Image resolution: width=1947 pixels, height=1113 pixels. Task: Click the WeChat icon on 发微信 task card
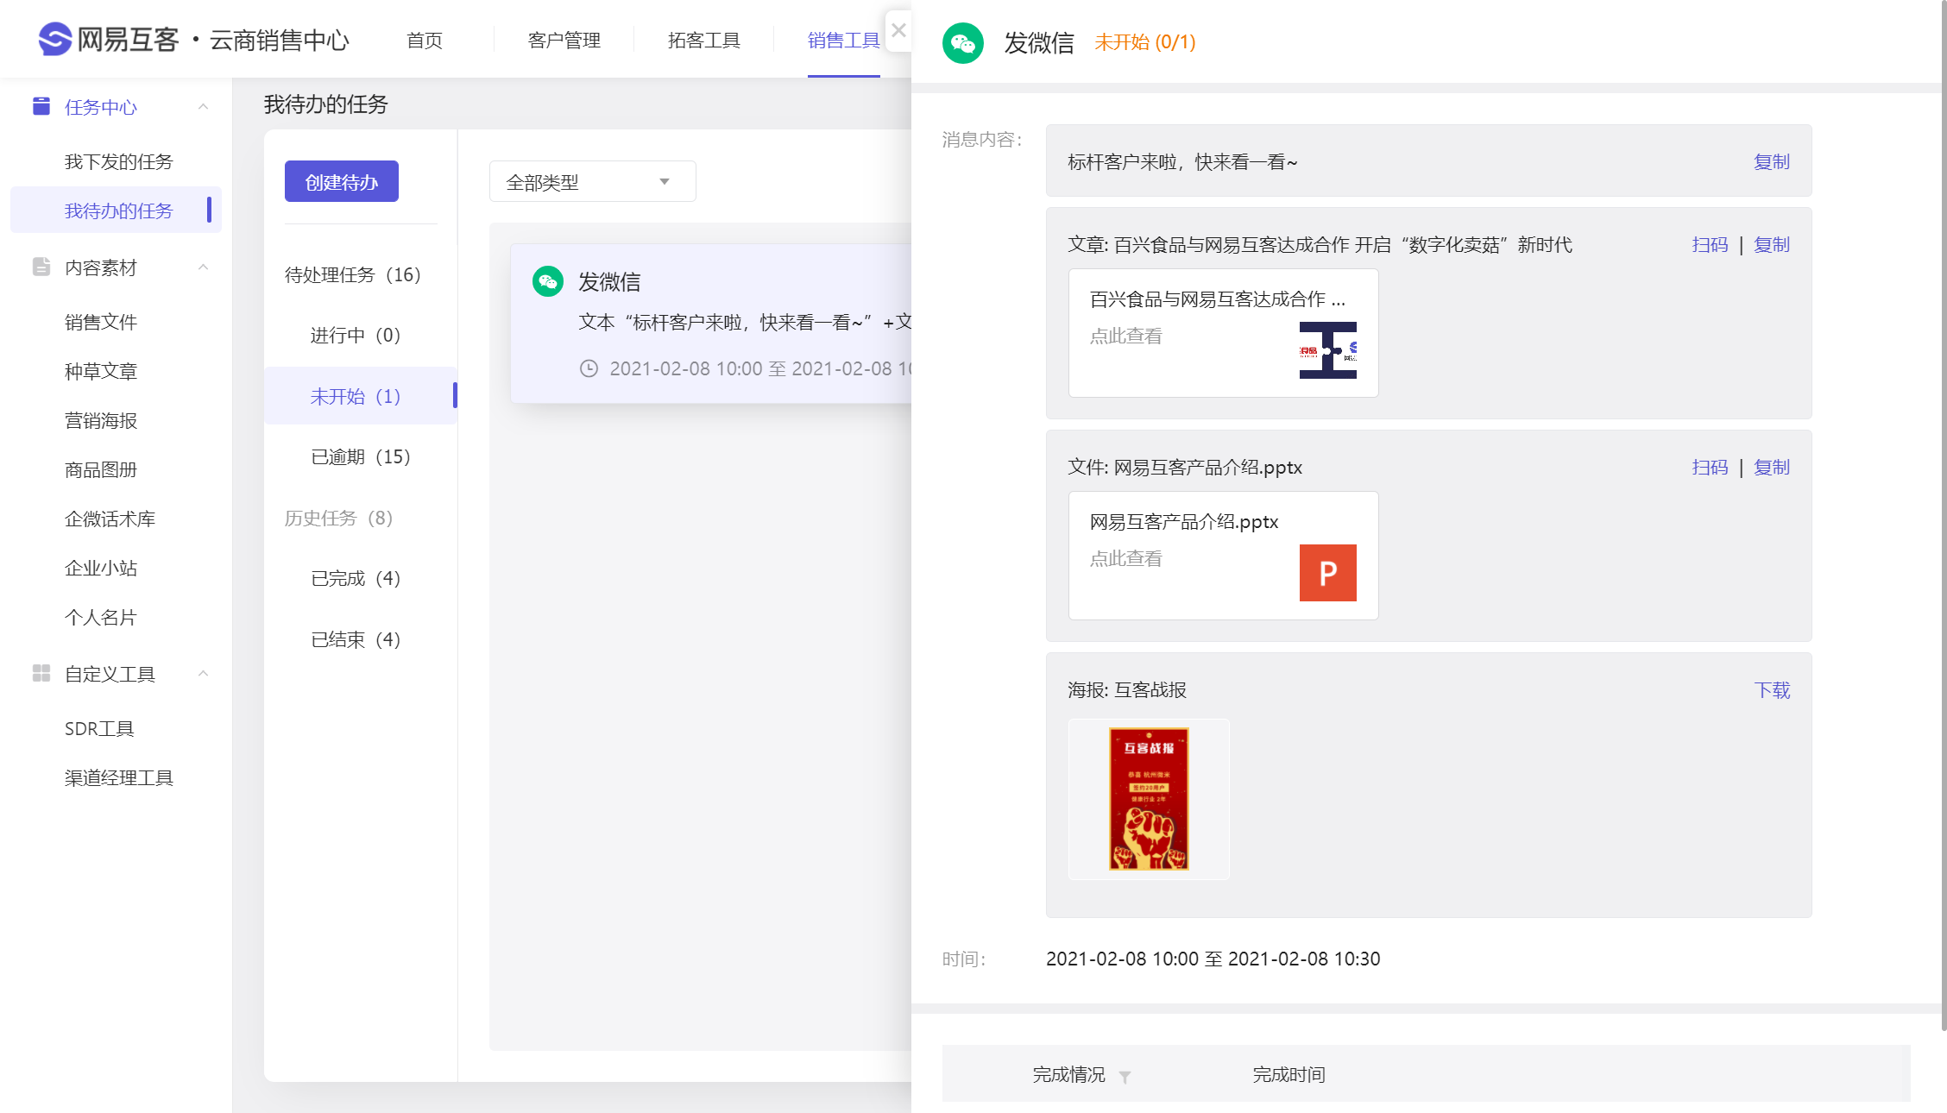point(548,281)
